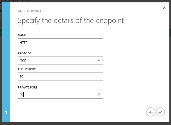Open the TCP protocol combo box
Screen dimensions: 171x125
click(x=61, y=61)
